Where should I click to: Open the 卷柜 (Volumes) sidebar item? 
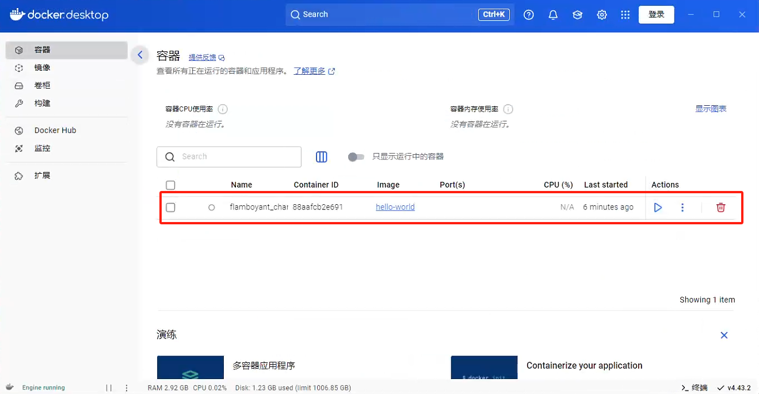pos(66,86)
